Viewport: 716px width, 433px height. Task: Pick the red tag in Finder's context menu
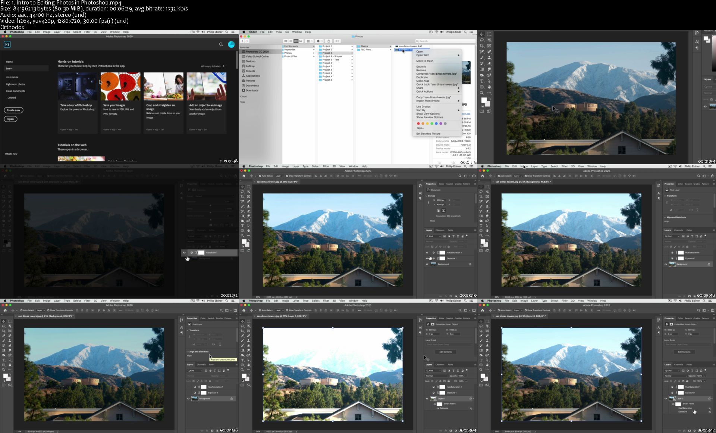point(418,124)
